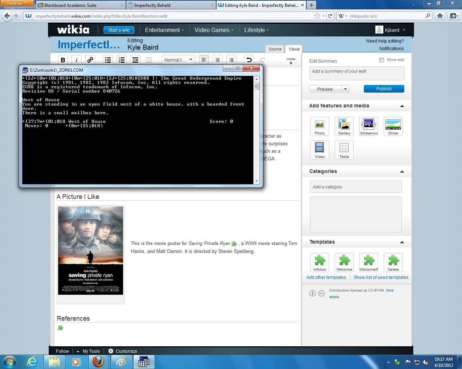Viewport: 462px width, 369px height.
Task: Insert a Slideshow
Action: click(x=369, y=126)
